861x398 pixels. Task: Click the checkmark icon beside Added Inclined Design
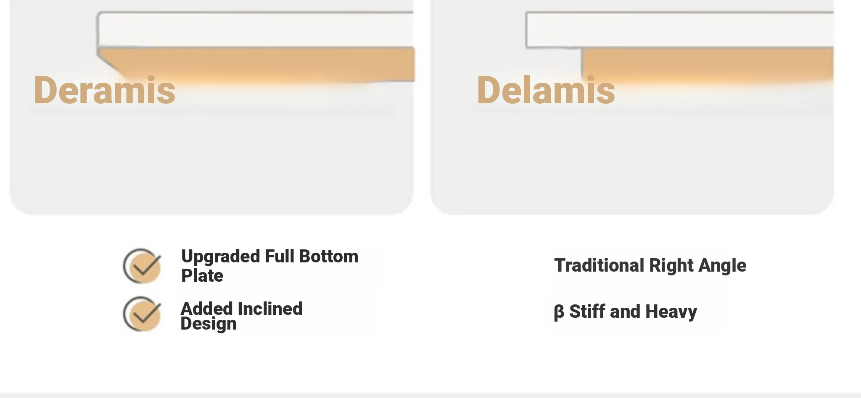pyautogui.click(x=142, y=314)
